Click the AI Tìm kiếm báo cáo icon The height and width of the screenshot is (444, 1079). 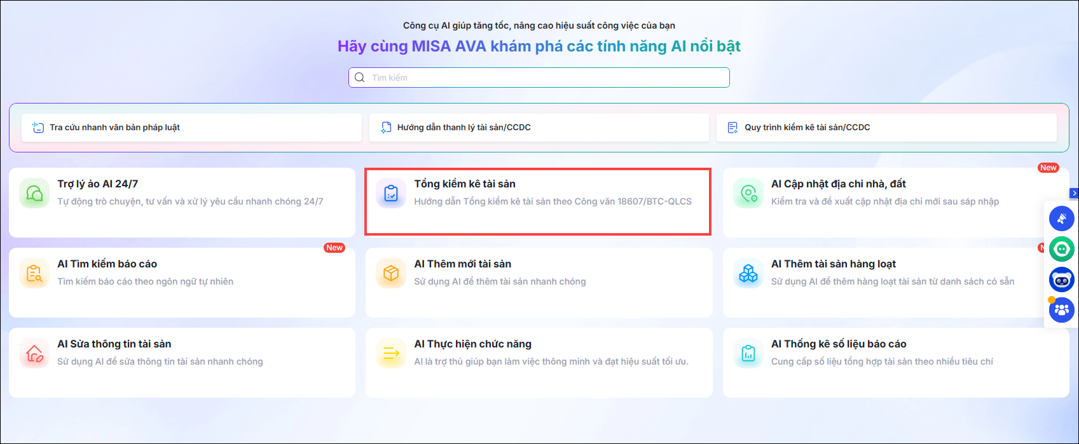[34, 273]
